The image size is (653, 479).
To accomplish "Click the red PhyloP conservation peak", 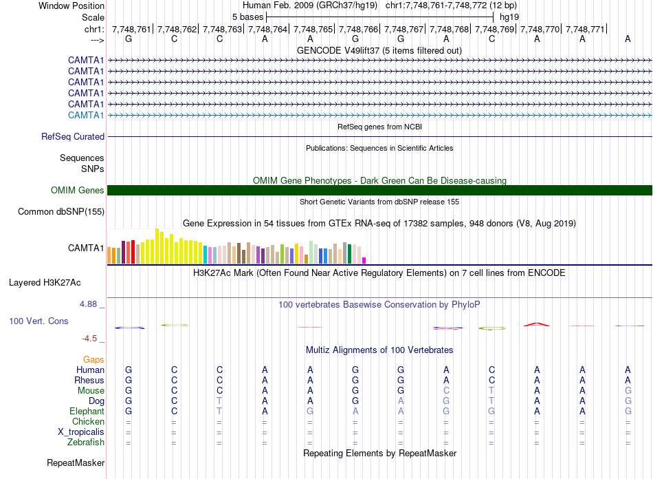I will click(x=536, y=324).
